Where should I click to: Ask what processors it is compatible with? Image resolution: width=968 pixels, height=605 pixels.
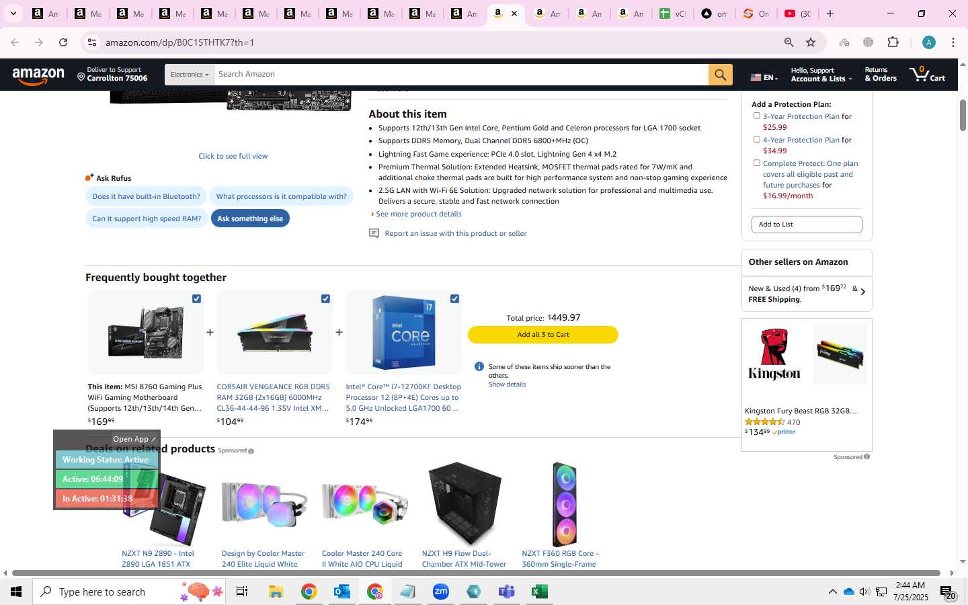(x=281, y=196)
